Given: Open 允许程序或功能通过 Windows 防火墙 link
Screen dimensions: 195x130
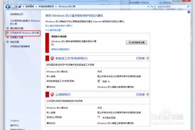Looking at the screenshot, I should click(25, 22).
